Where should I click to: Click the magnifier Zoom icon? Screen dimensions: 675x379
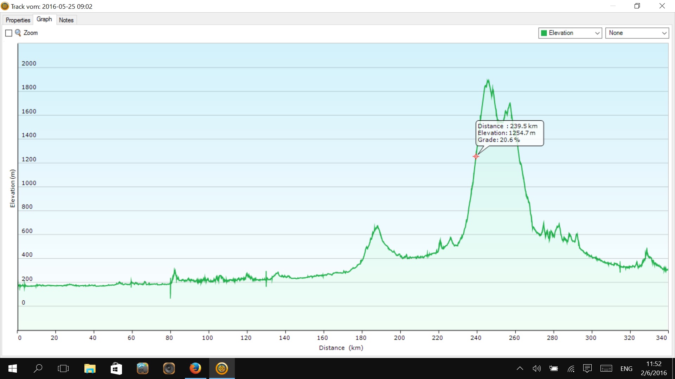tap(18, 33)
